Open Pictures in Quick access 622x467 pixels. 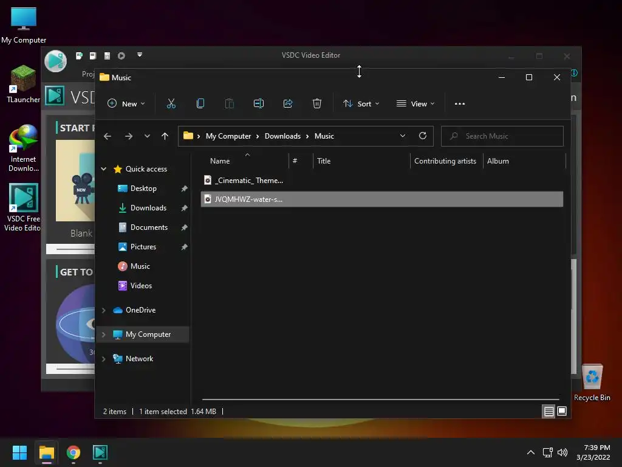tap(143, 247)
